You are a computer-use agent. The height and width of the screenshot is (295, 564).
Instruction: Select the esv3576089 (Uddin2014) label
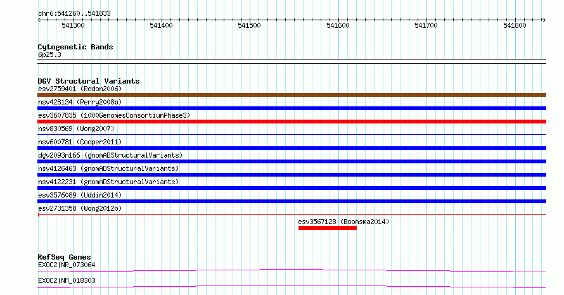pos(80,195)
